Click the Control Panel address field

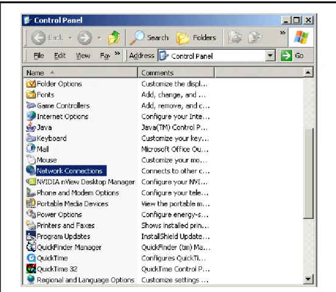(212, 56)
